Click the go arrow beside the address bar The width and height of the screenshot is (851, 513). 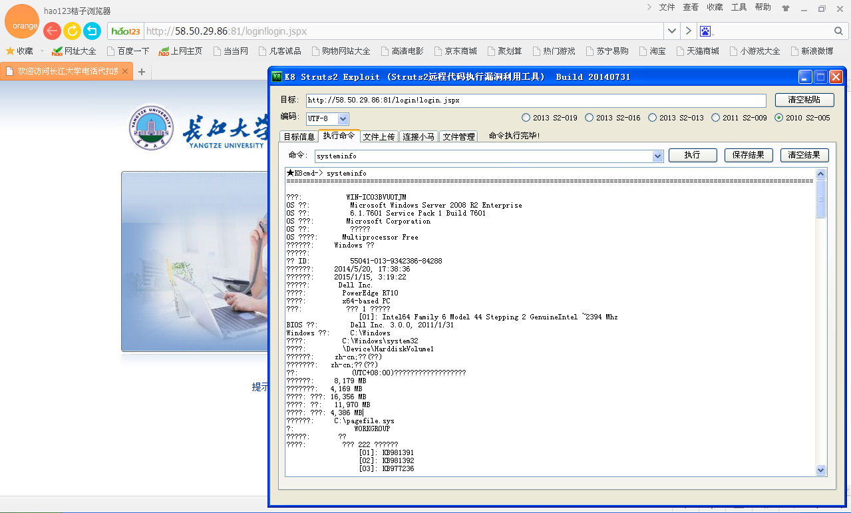(688, 31)
